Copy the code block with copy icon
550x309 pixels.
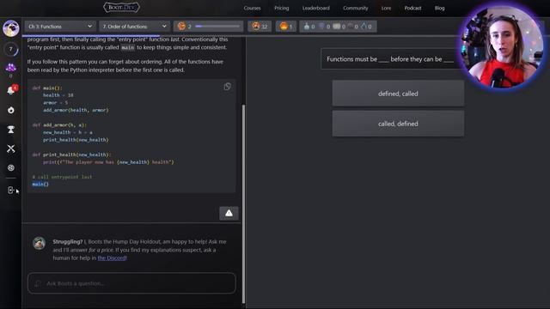(227, 87)
